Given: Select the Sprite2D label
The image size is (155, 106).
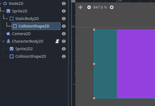Looking at the screenshot, I should coord(20,11).
